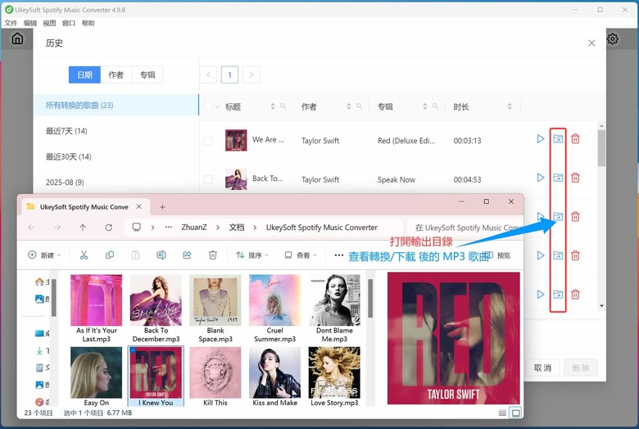
Task: Select 最近30天 (14) filter
Action: click(x=116, y=156)
